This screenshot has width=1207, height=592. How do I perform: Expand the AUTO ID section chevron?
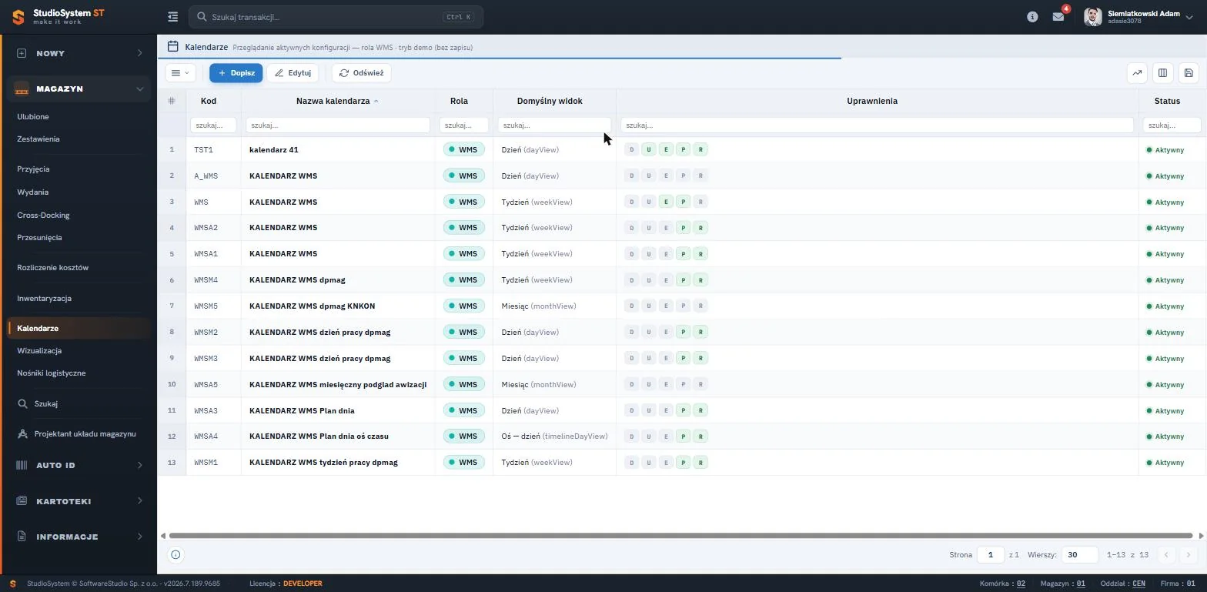point(139,465)
